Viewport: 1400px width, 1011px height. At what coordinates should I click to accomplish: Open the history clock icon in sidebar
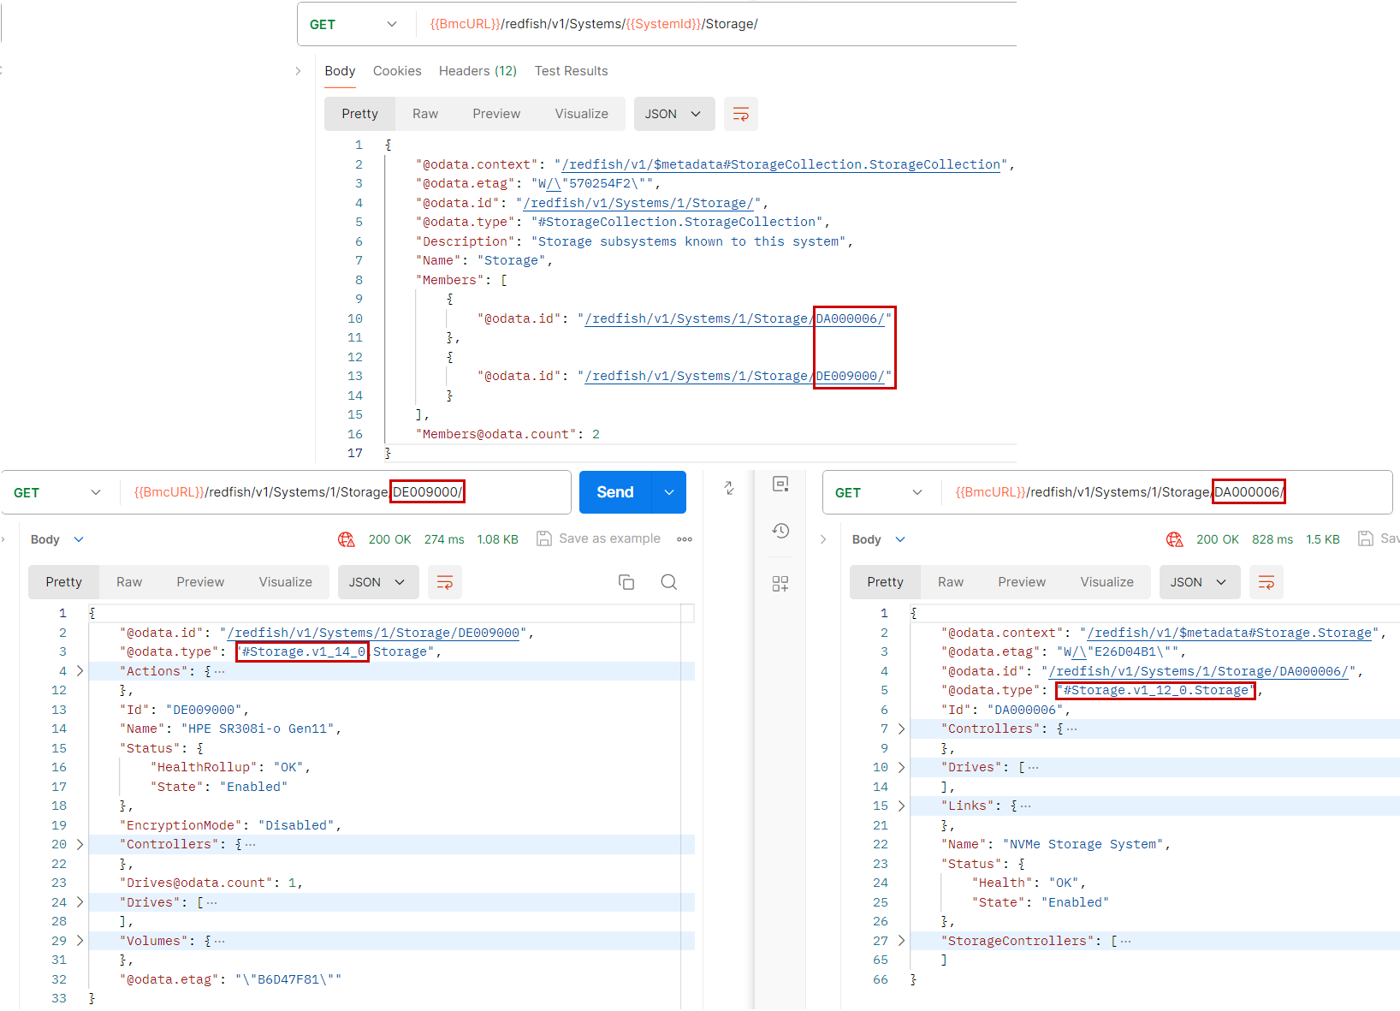(x=780, y=531)
